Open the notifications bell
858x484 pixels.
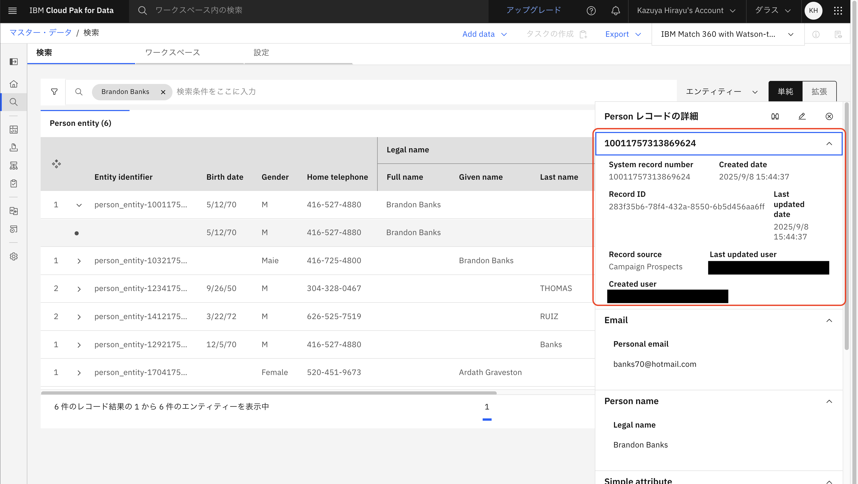point(616,11)
